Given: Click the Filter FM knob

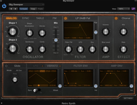Looking at the screenshot, I should (x=68, y=49).
